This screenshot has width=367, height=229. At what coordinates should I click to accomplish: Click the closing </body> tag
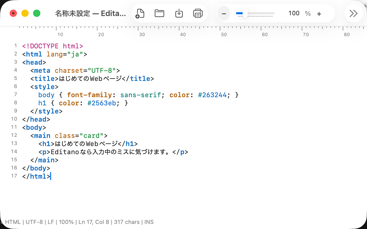click(x=36, y=168)
